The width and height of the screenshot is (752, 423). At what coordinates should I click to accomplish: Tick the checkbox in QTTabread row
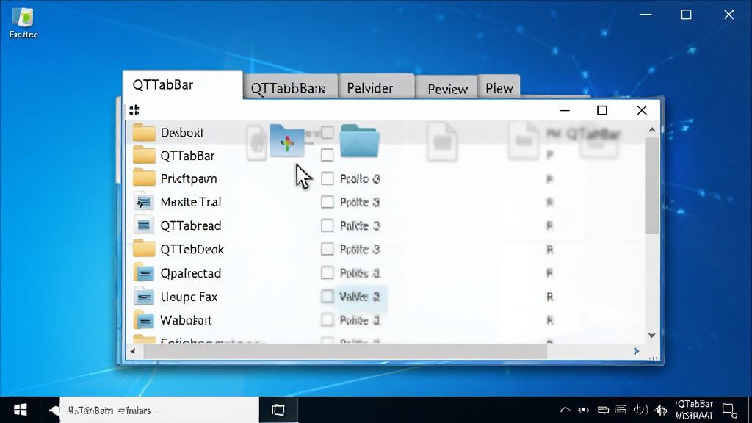pyautogui.click(x=327, y=225)
